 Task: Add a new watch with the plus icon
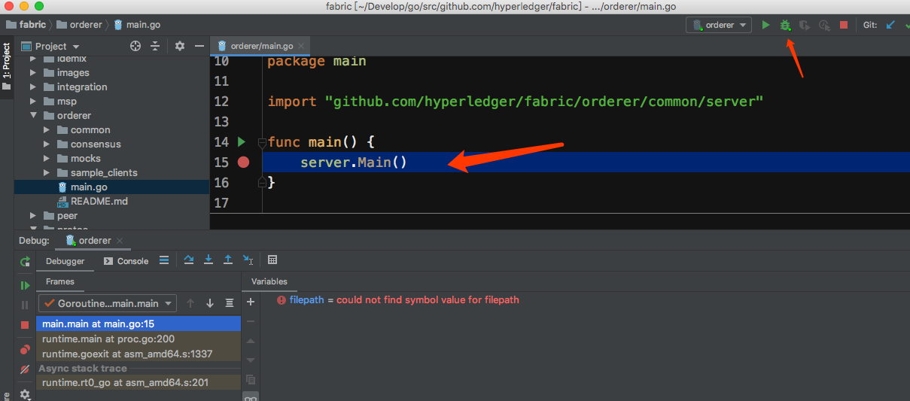251,302
